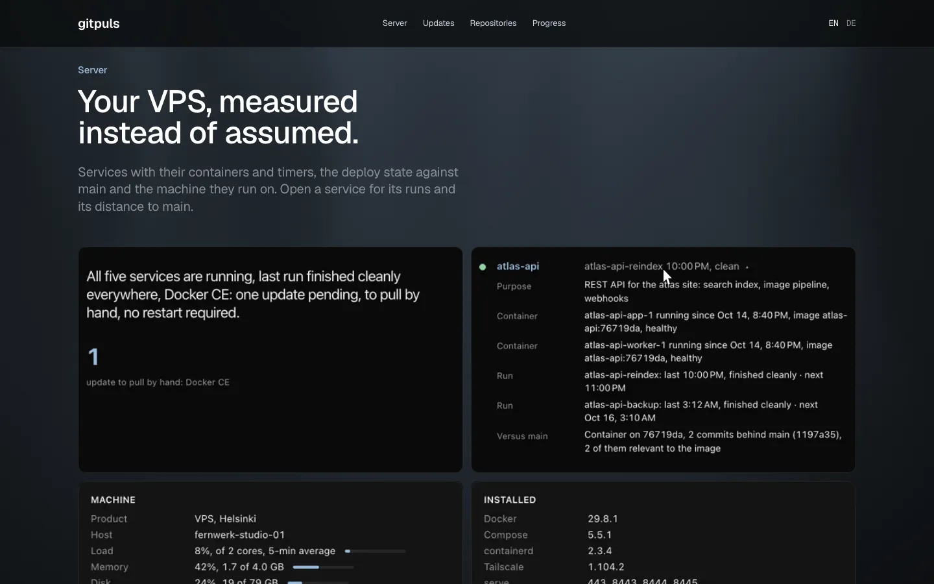Click the 'atlas-api-backup: last 3:12 AM' run text
Screen dimensions: 934x584
[x=701, y=411]
